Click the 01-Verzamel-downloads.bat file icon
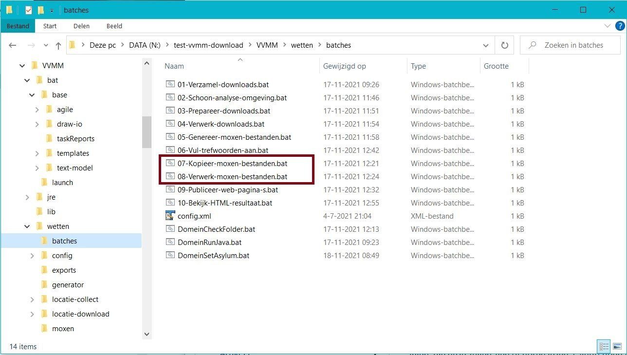This screenshot has height=355, width=627. point(170,84)
